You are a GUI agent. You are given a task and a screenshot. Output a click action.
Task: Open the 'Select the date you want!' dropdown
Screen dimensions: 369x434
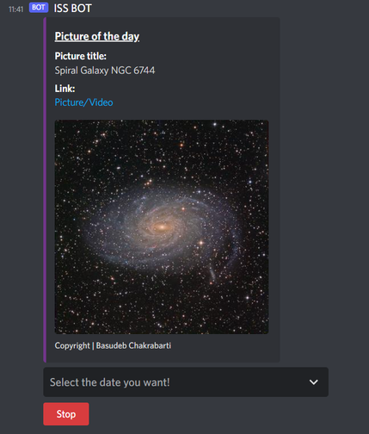pyautogui.click(x=186, y=382)
